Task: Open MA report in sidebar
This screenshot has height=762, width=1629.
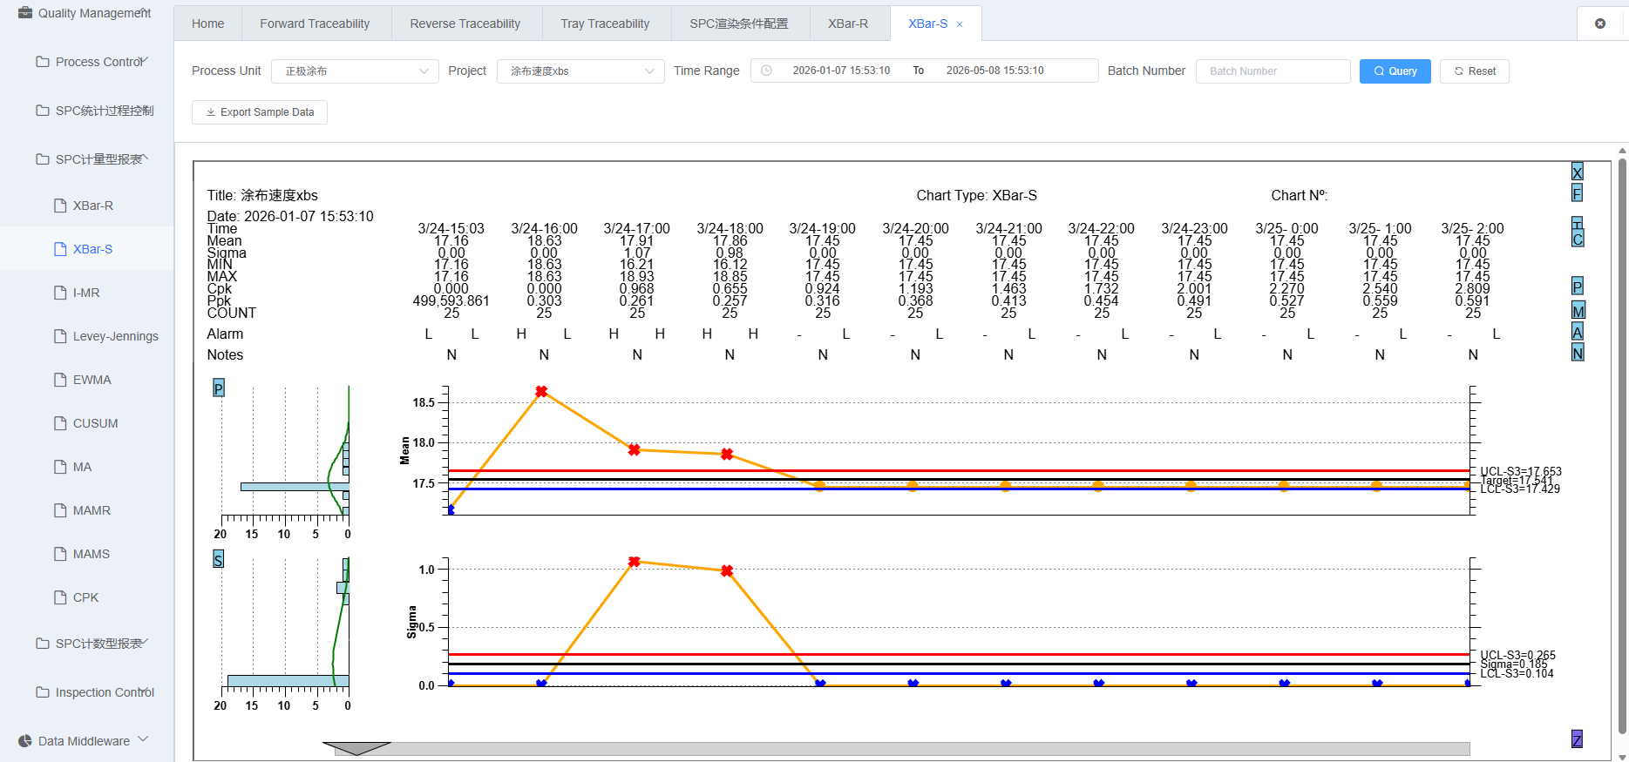Action: coord(87,467)
